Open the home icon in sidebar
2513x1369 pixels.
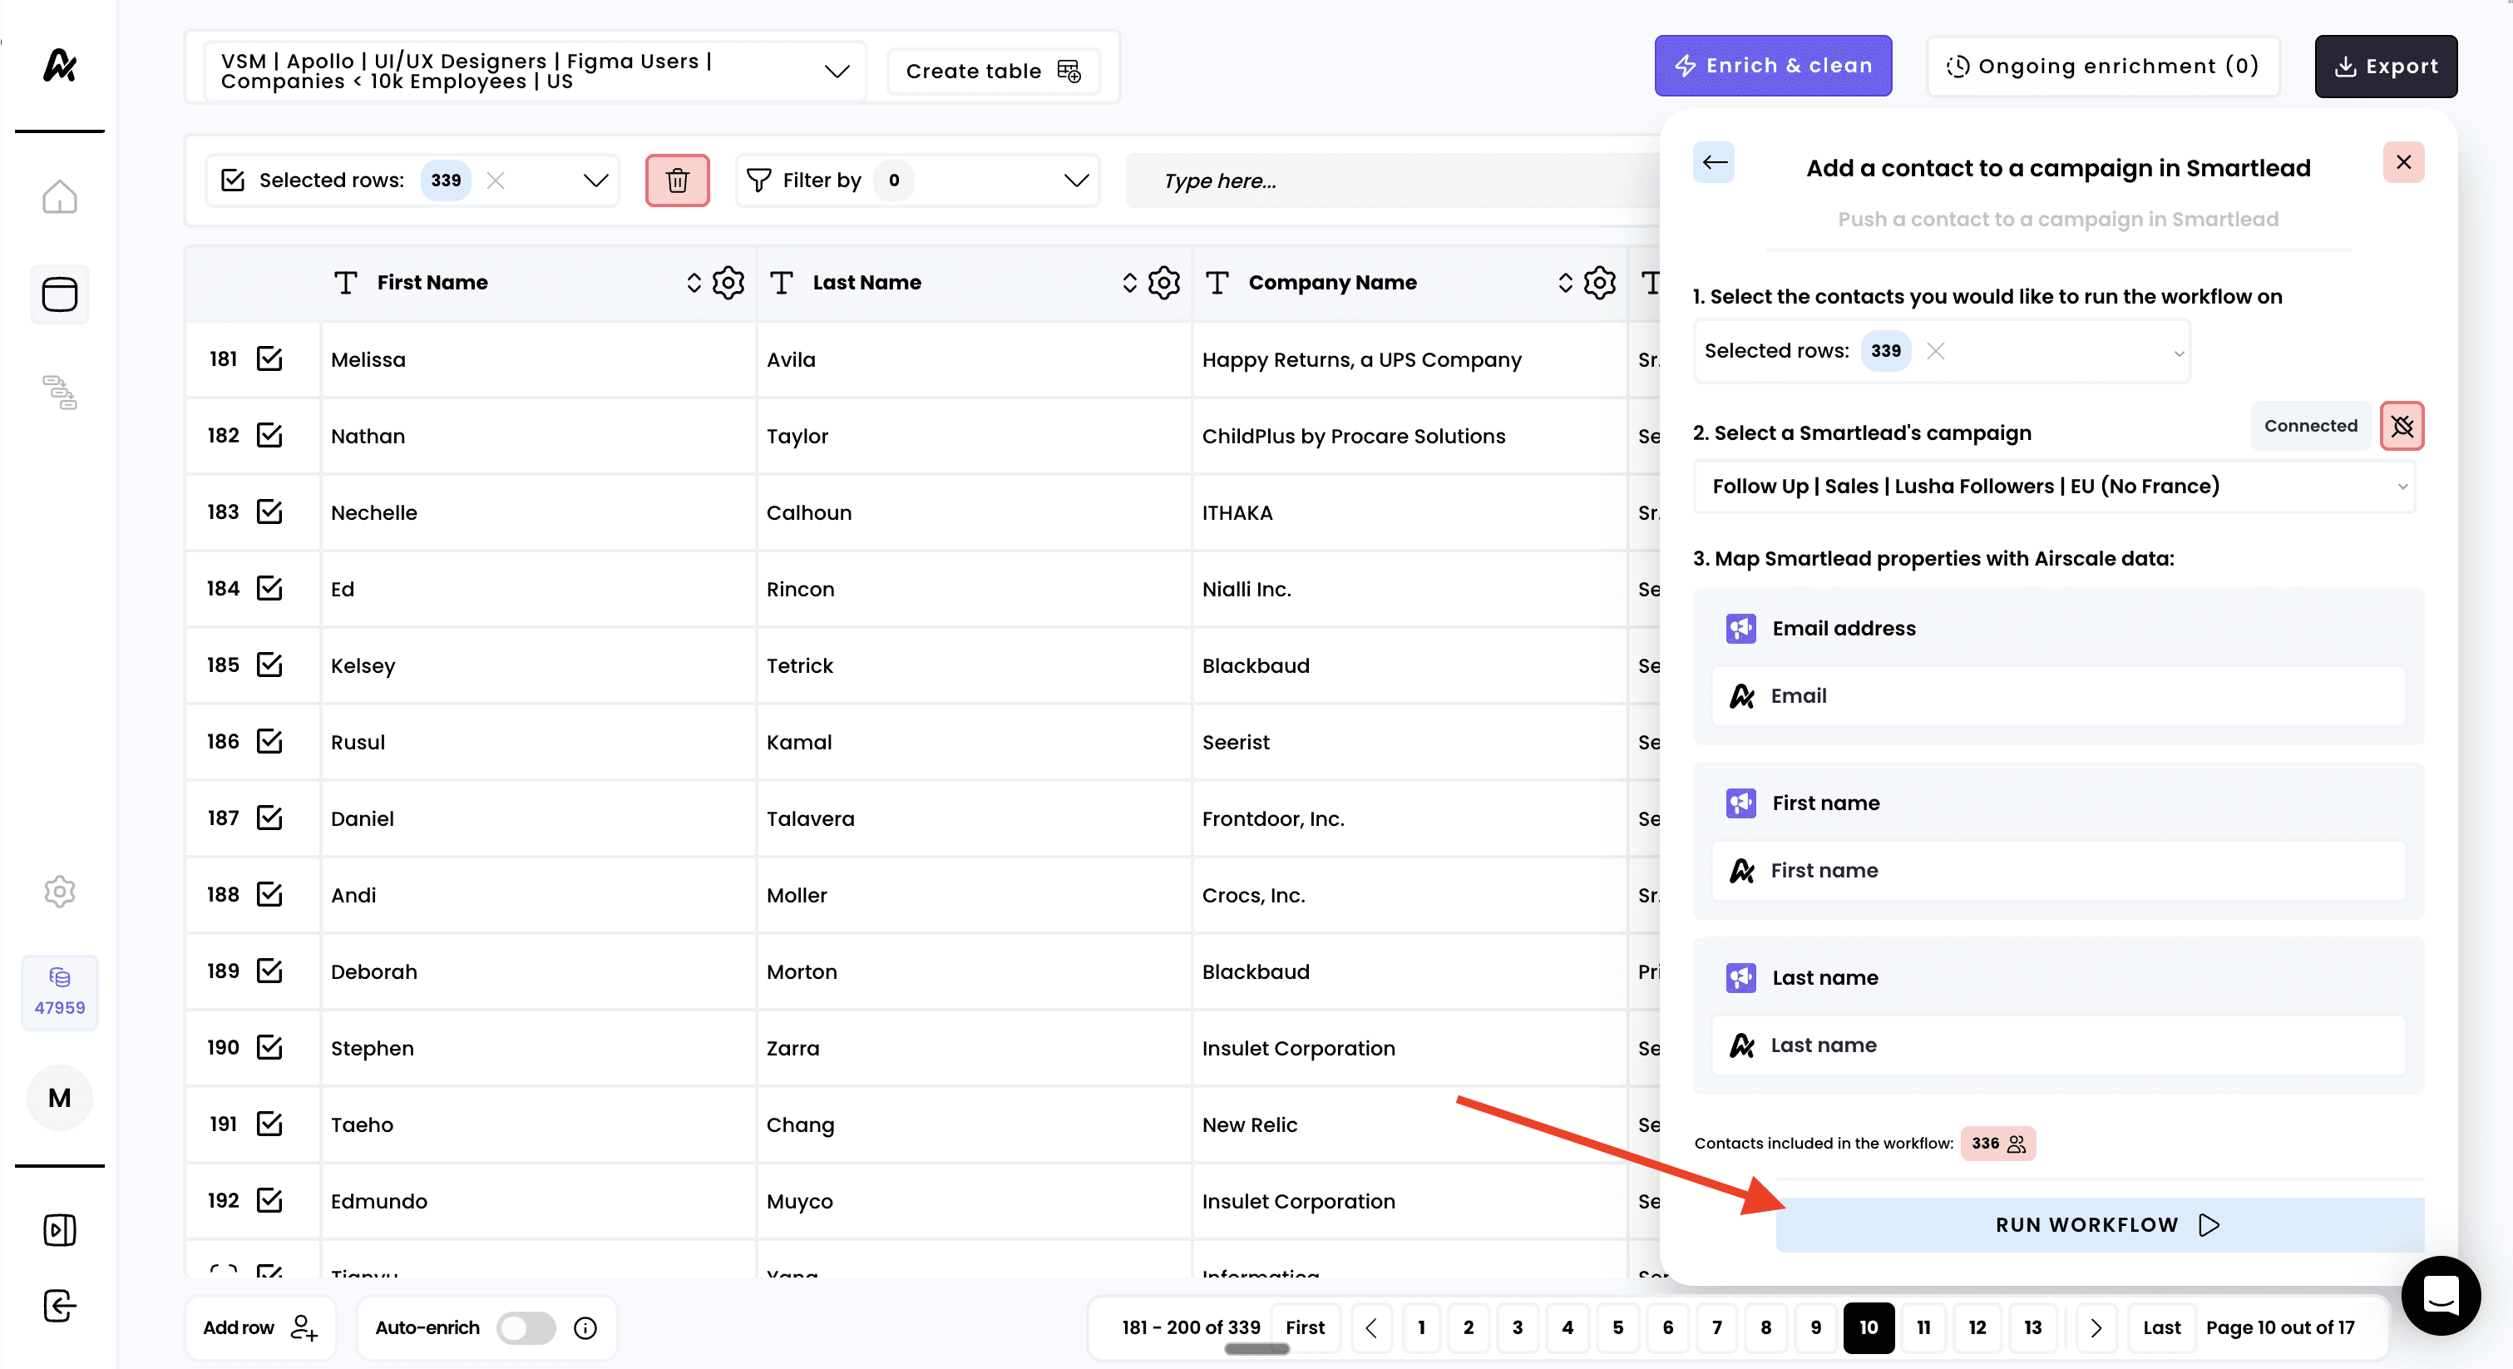tap(60, 197)
